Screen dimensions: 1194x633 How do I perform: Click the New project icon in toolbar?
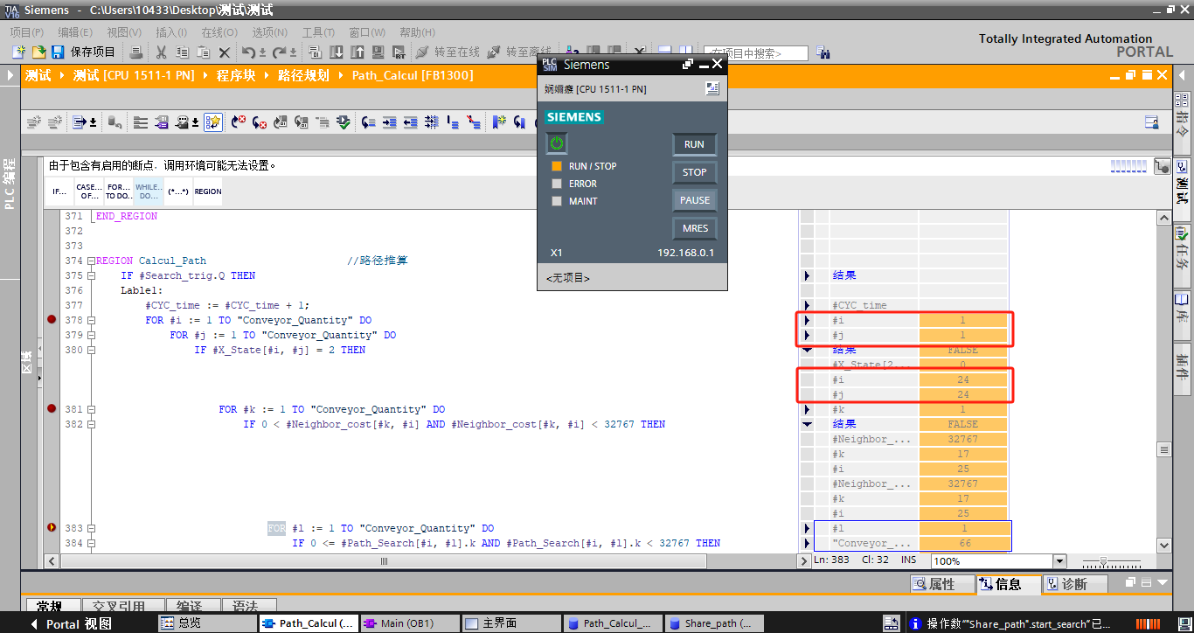18,52
